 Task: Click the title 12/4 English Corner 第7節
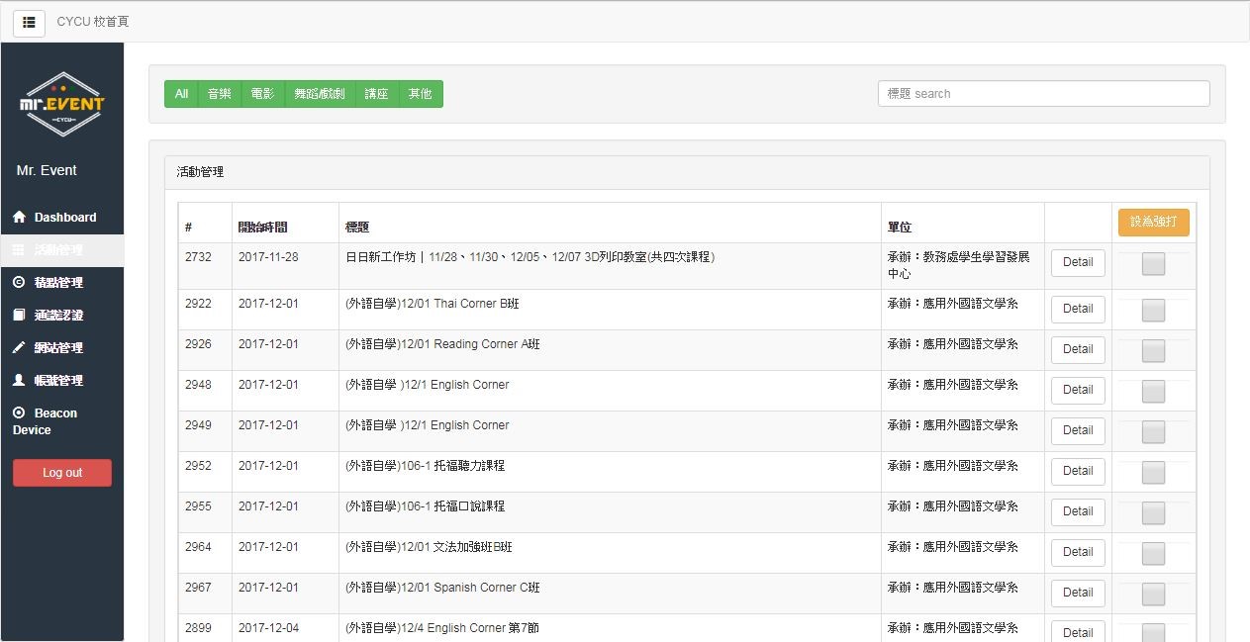[441, 628]
